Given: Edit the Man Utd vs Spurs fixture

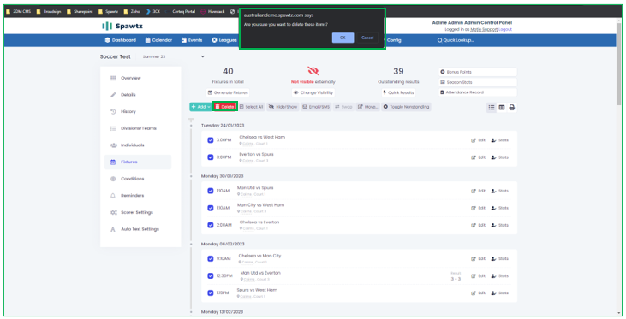Looking at the screenshot, I should click(x=479, y=191).
